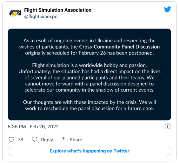Click the speech bubble reply icon
The image size is (179, 163).
(35, 139)
